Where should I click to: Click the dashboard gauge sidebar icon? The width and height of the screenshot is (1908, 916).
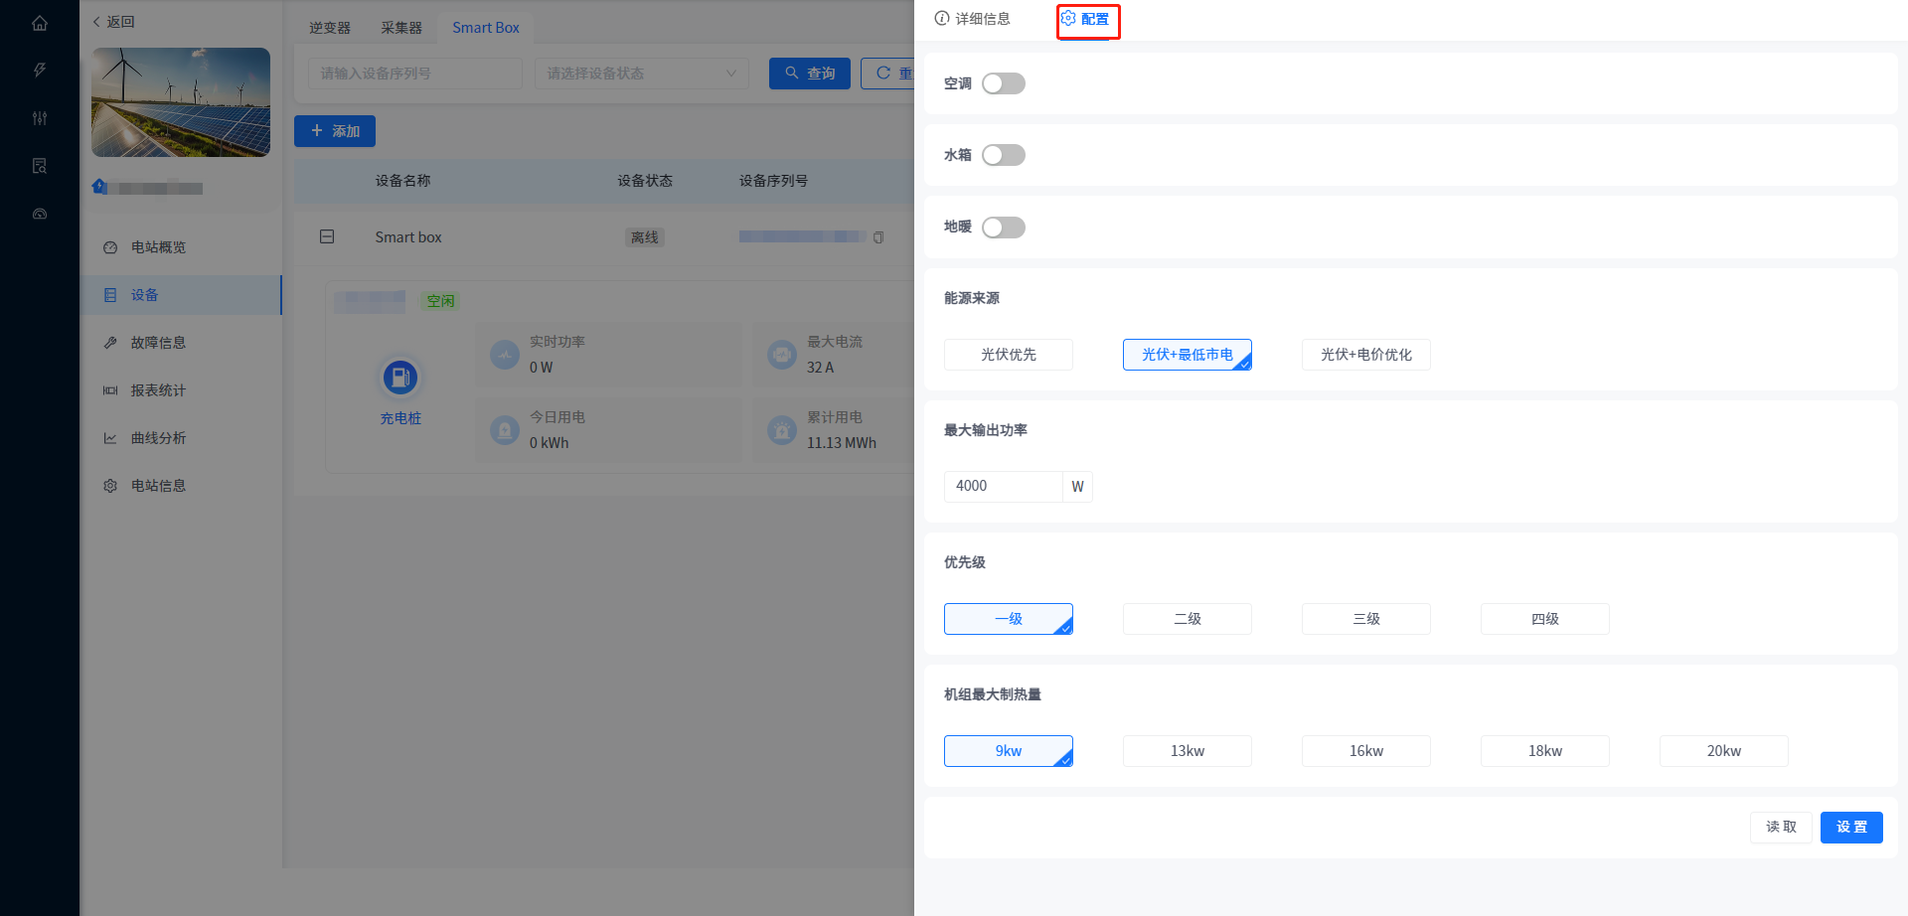[x=40, y=214]
